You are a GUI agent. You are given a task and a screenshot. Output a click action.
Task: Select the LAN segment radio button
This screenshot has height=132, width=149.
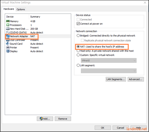[78, 65]
